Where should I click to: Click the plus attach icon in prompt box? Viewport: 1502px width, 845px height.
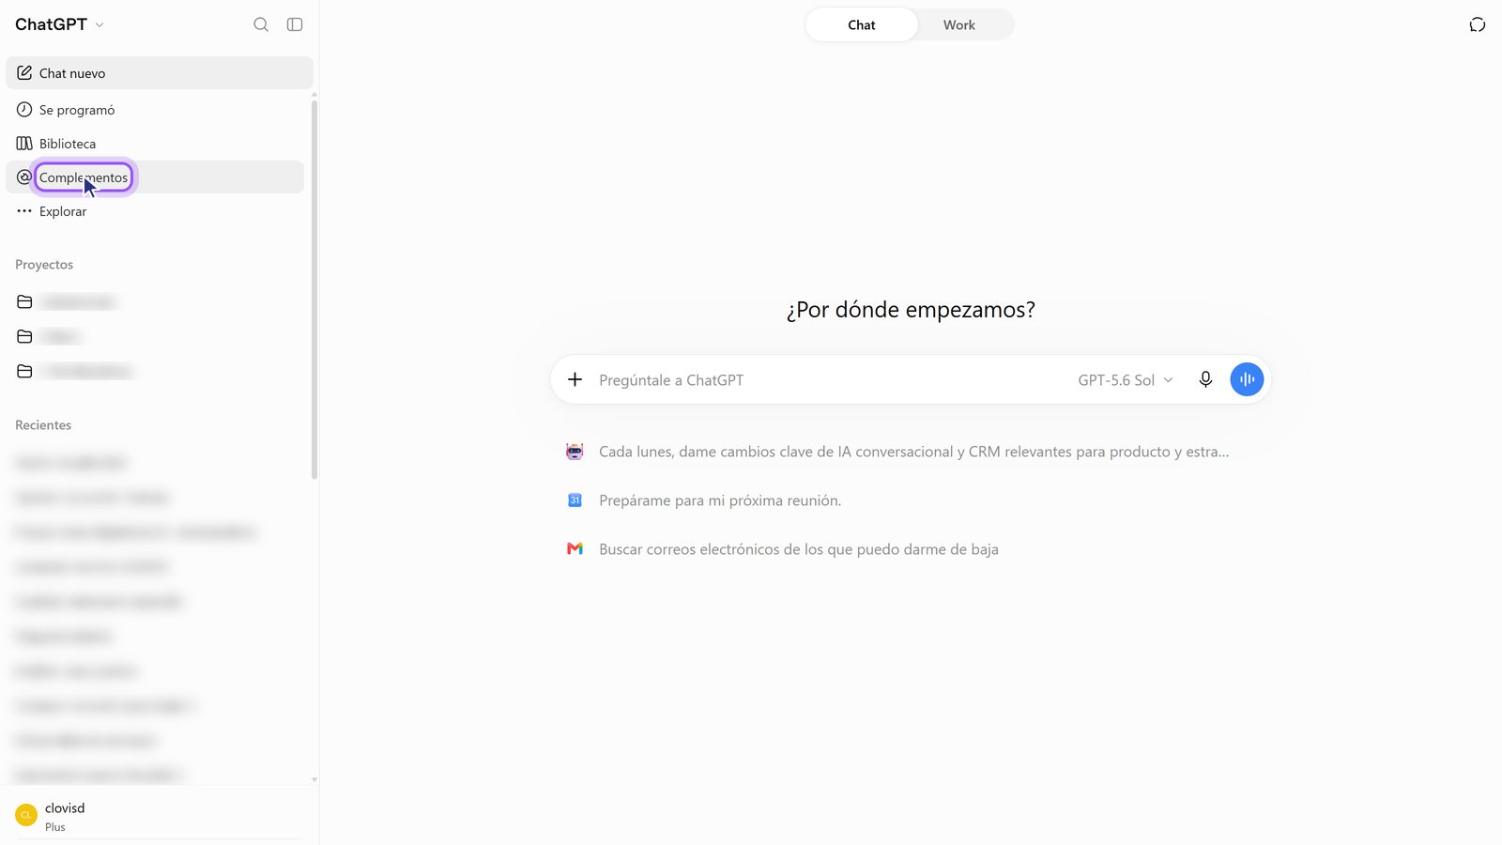575,379
